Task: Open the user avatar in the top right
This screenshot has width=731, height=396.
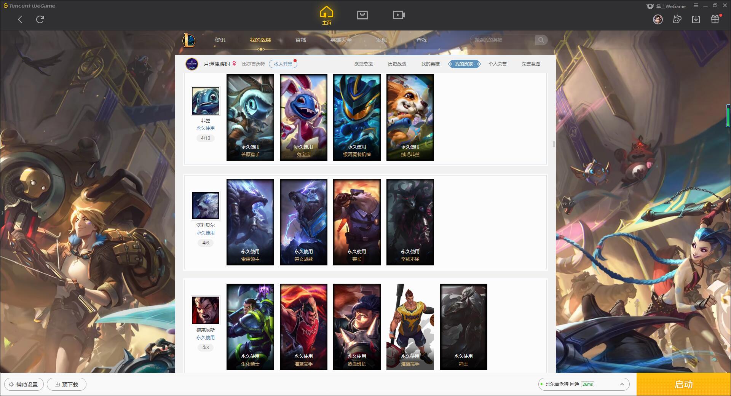Action: [x=658, y=19]
